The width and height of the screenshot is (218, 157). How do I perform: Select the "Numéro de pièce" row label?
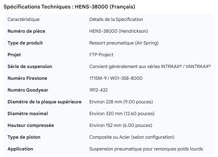(27, 31)
